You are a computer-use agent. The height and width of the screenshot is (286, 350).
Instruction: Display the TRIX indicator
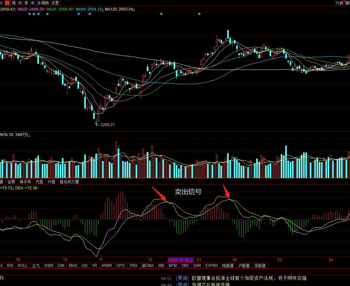[x=133, y=266]
